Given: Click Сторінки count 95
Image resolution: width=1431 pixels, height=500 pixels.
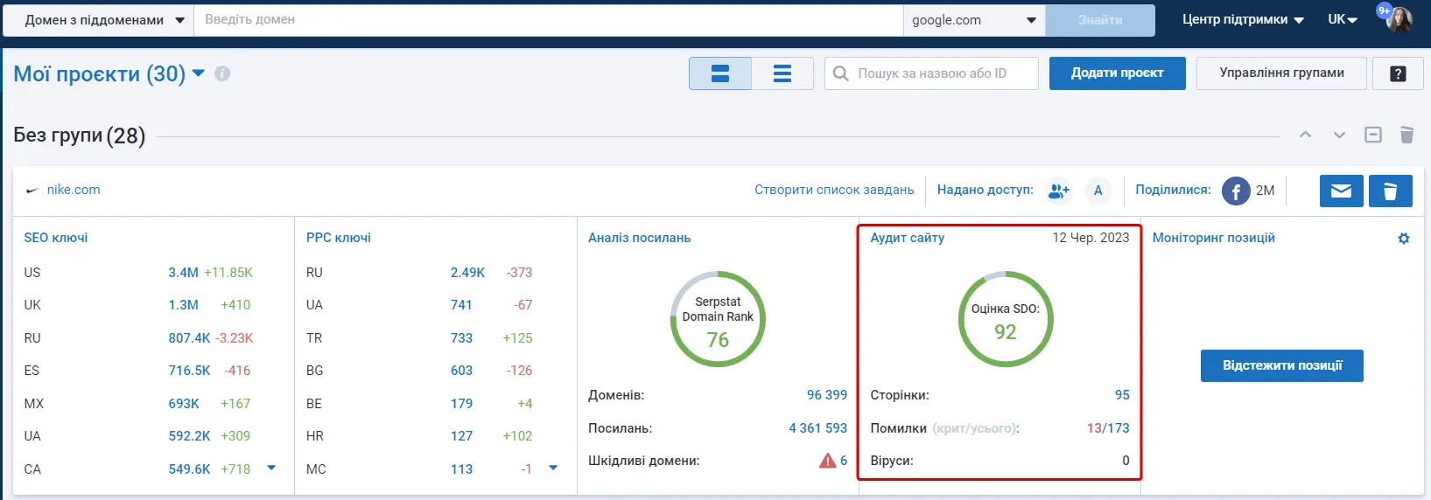Looking at the screenshot, I should [x=1122, y=395].
